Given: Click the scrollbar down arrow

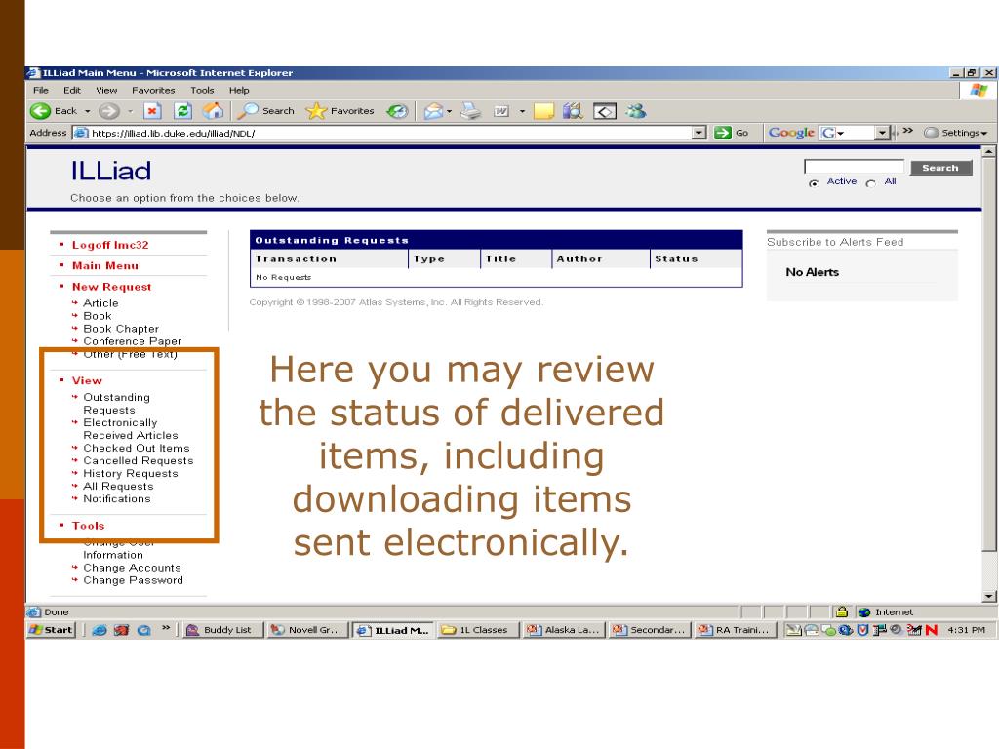Looking at the screenshot, I should [x=989, y=597].
